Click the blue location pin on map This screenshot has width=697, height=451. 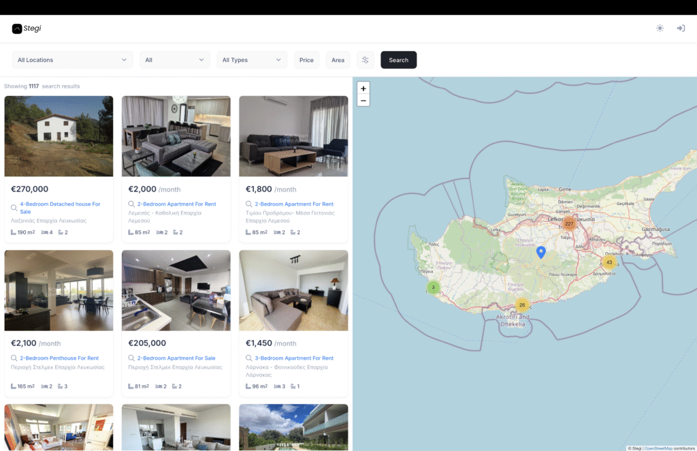pos(540,252)
